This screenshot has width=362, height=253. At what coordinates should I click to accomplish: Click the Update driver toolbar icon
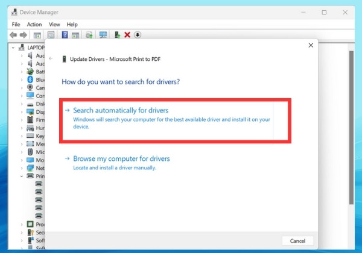click(117, 35)
